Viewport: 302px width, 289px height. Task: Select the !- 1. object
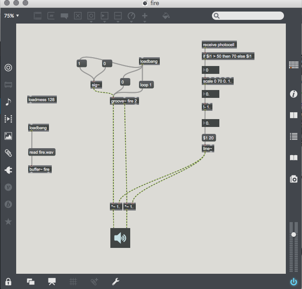(207, 107)
